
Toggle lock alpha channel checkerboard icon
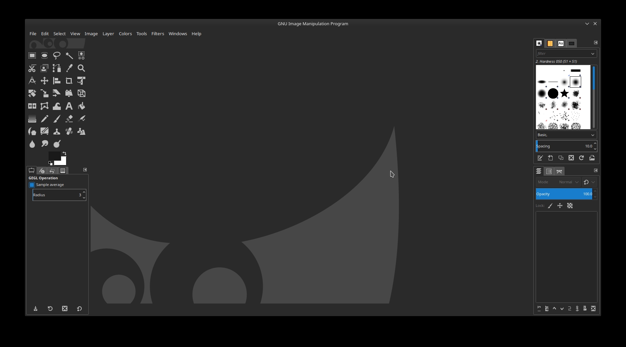570,206
